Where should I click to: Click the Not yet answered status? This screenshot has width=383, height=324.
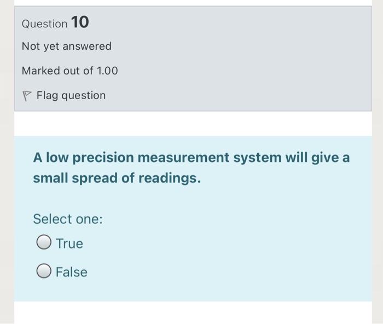pyautogui.click(x=66, y=47)
